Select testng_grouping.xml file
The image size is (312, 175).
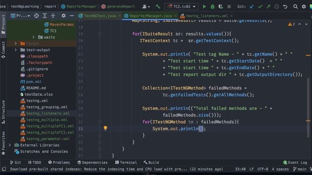44,107
